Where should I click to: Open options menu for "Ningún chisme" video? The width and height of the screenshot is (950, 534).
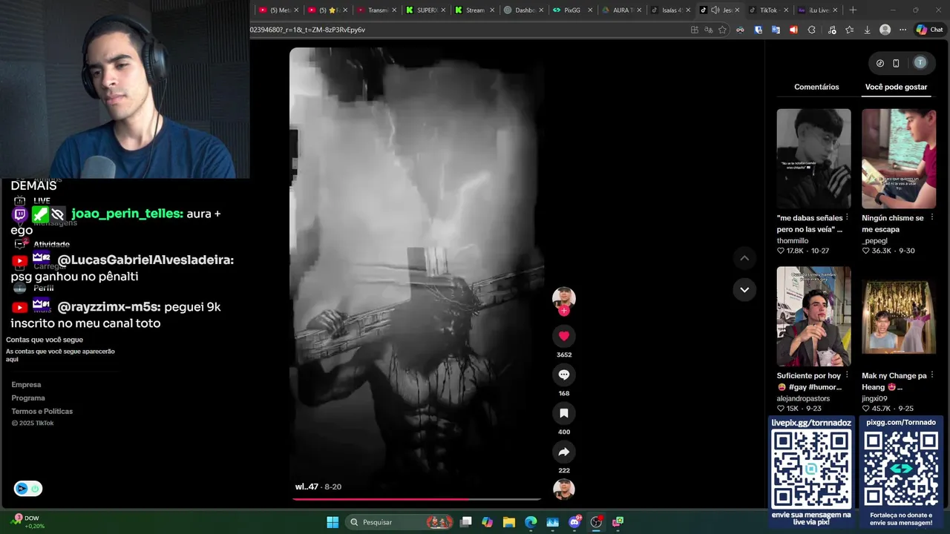point(932,217)
